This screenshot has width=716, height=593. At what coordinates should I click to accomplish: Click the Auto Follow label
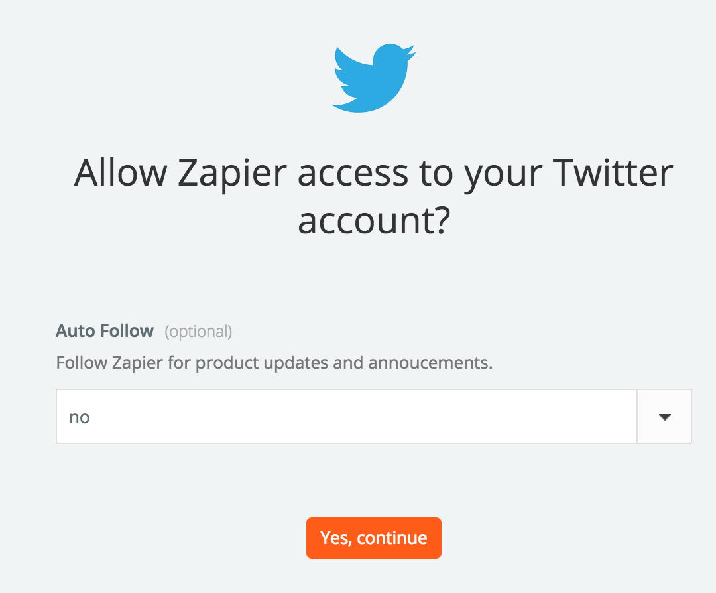coord(104,330)
